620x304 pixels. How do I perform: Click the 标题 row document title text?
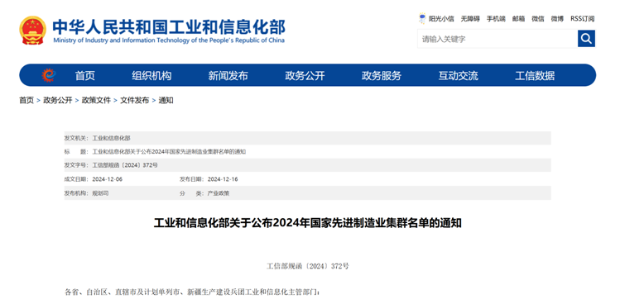tap(169, 152)
